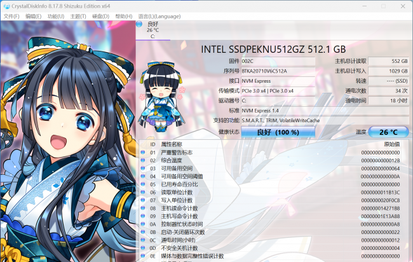Screen dimensions: 413x262
Task: Click the serial number field BTKA20710V6C512A
Action: tap(278, 71)
